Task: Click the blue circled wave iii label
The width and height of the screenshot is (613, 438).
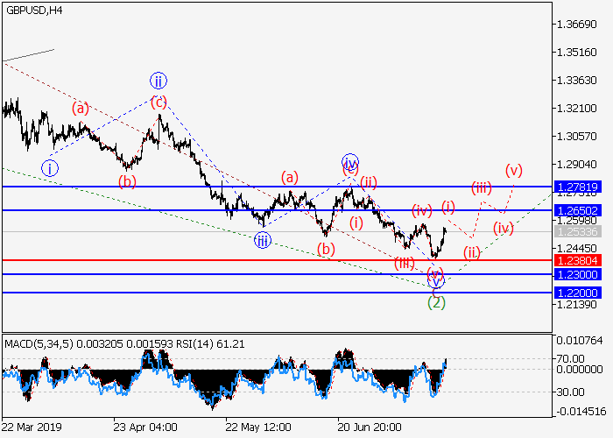Action: [x=263, y=240]
